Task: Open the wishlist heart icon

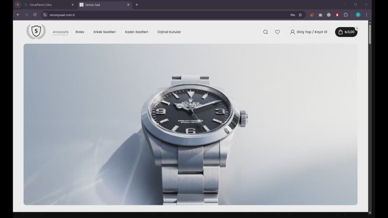Action: 277,32
